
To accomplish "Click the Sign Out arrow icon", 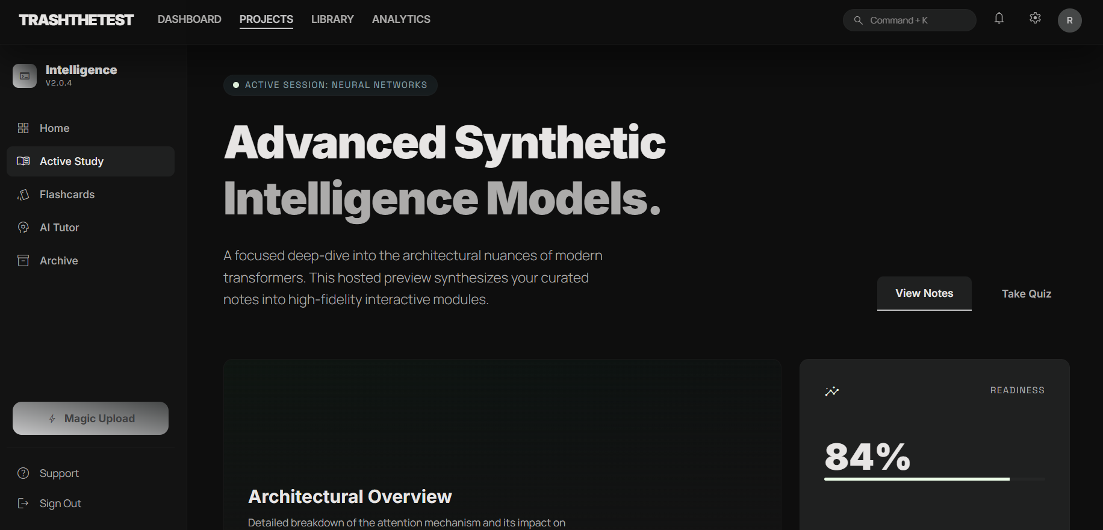I will tap(23, 503).
